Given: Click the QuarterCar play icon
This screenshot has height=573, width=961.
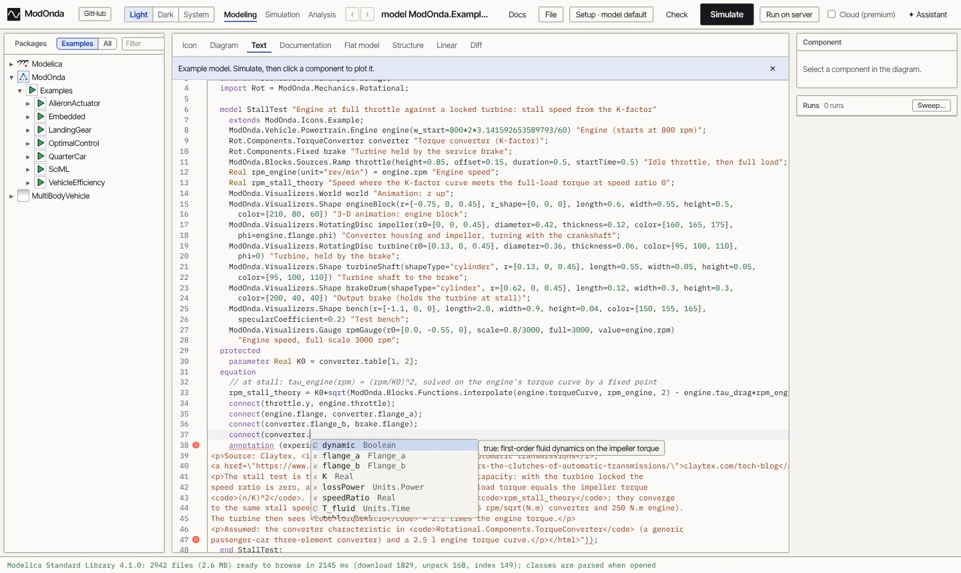Looking at the screenshot, I should tap(41, 156).
